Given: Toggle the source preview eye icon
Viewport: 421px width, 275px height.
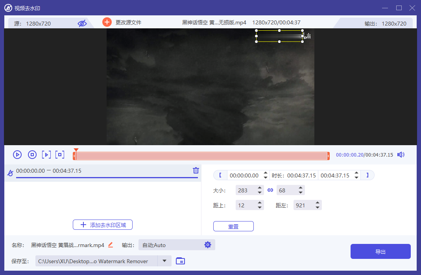Looking at the screenshot, I should [x=82, y=23].
